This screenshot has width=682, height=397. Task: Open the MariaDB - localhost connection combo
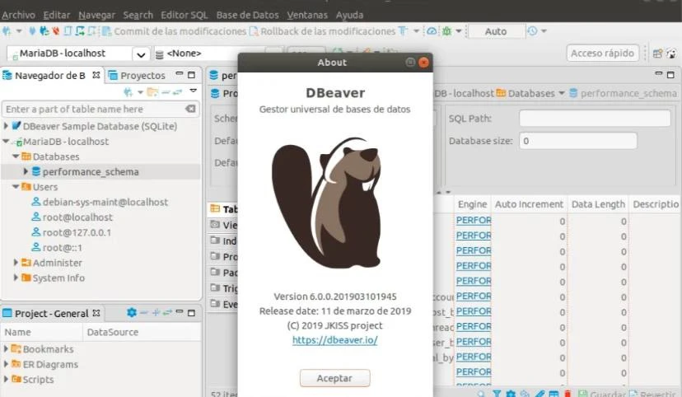(79, 54)
